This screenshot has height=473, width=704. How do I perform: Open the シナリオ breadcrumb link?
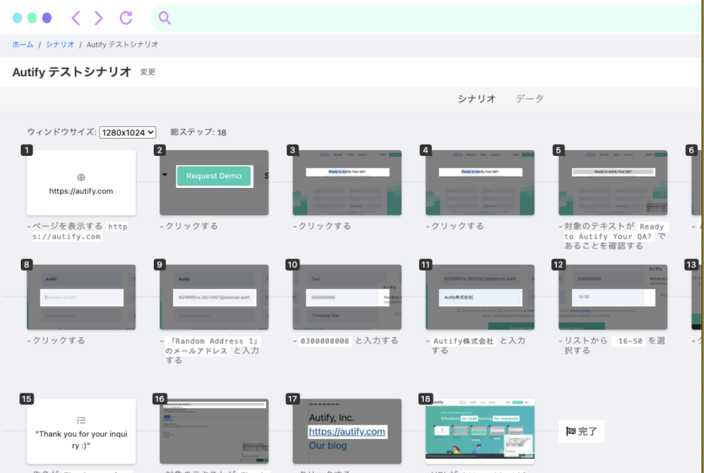pos(60,44)
